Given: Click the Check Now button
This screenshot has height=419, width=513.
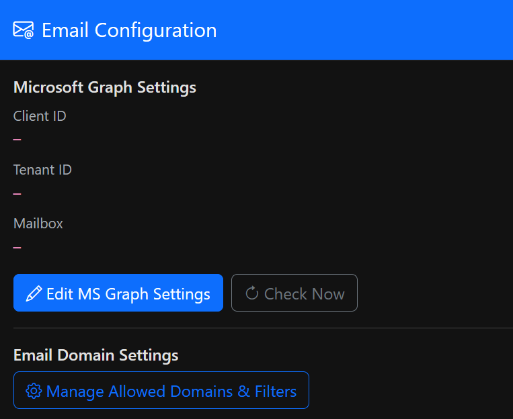Looking at the screenshot, I should click(294, 293).
